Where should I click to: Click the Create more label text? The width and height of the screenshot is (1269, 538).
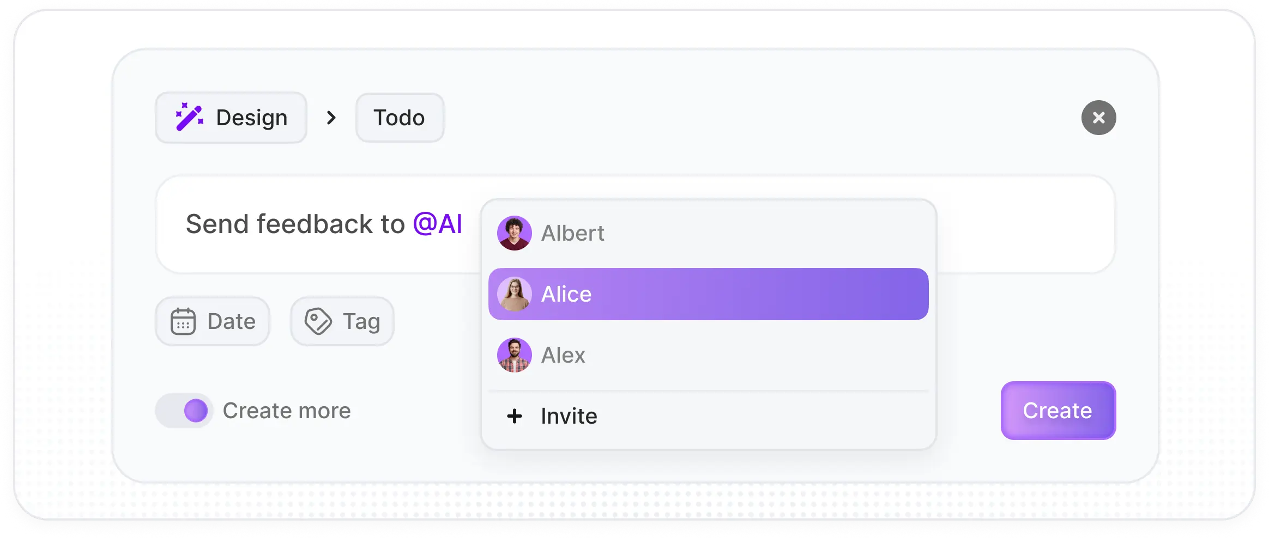pos(287,411)
